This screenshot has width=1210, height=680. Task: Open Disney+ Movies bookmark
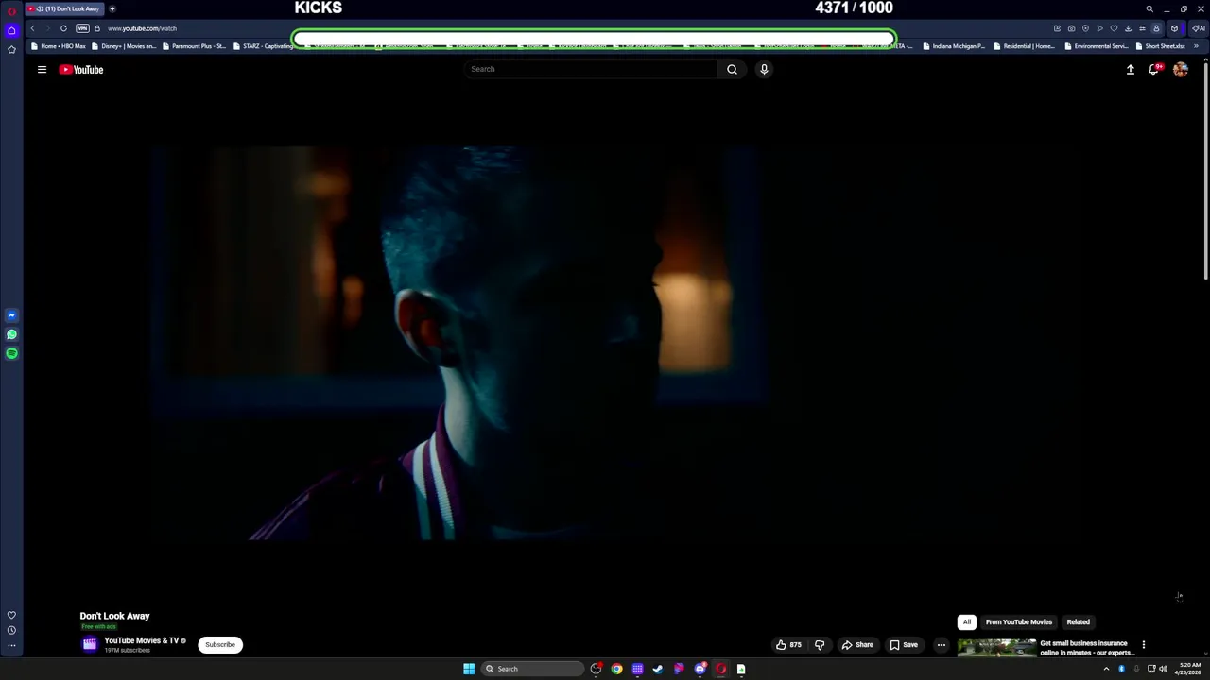tap(124, 46)
